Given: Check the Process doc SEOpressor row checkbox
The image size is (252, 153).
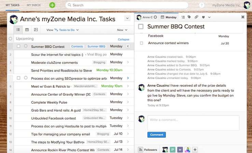Looking at the screenshot, I should [19, 78].
